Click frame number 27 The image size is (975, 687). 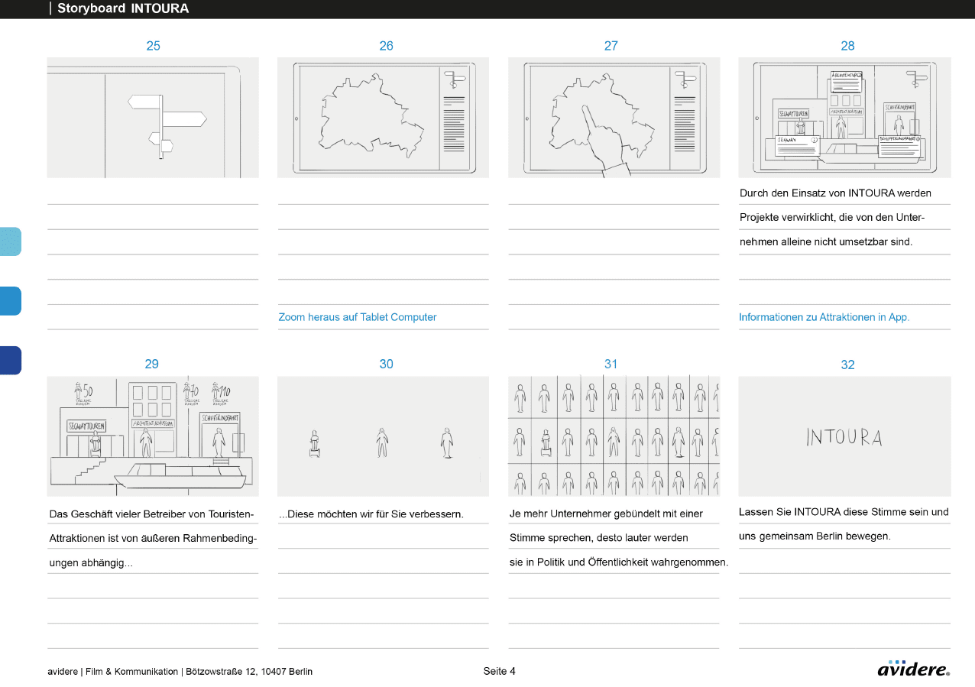611,46
